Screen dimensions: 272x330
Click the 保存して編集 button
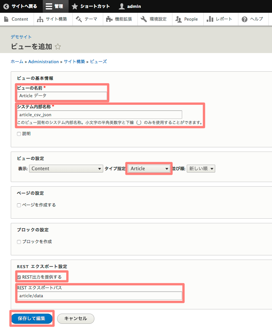(32, 319)
